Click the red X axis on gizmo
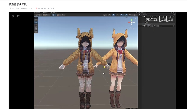 [x=129, y=22]
